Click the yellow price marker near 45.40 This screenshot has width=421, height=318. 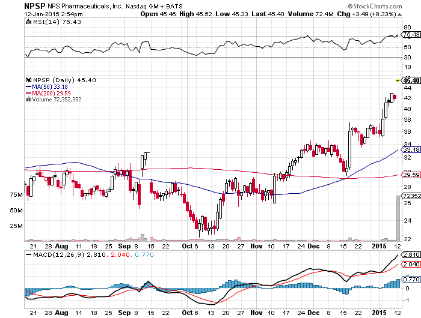pos(398,80)
